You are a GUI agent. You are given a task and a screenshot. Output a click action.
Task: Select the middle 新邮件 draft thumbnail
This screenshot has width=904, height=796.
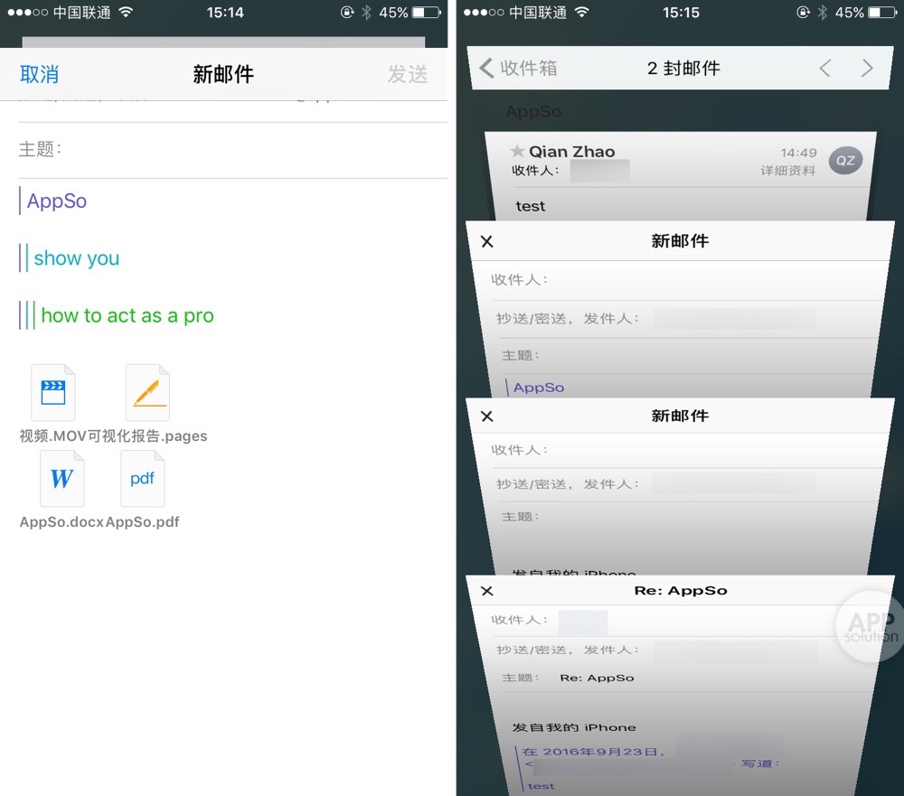coord(679,416)
